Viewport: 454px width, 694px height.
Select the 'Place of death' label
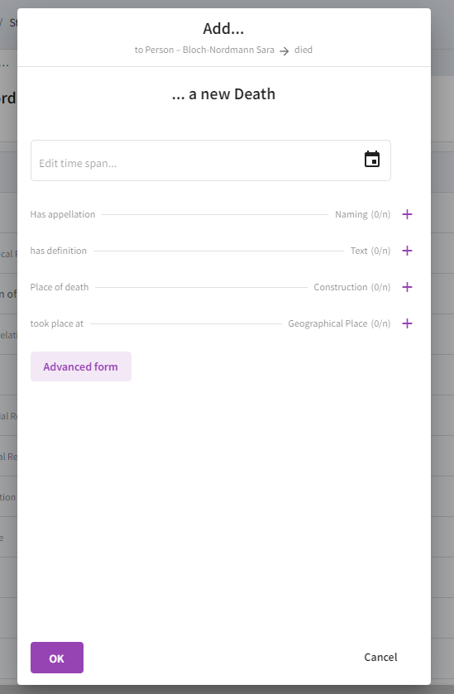tap(60, 287)
